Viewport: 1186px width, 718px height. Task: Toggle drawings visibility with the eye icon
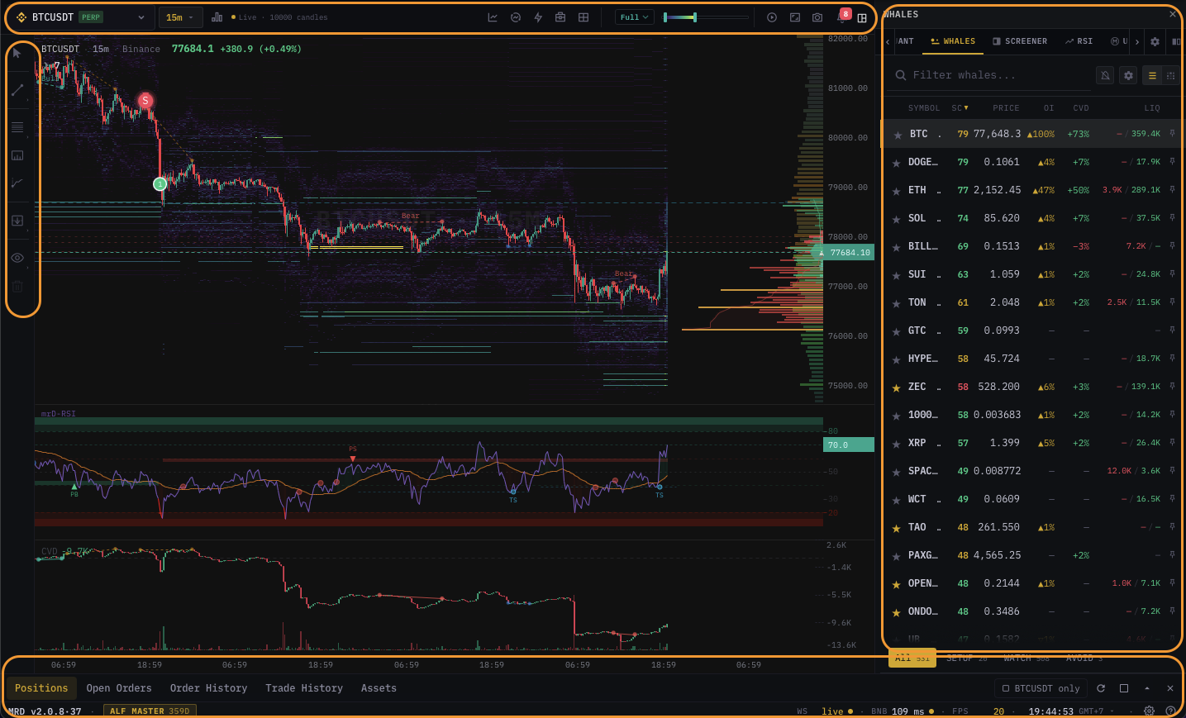coord(17,258)
